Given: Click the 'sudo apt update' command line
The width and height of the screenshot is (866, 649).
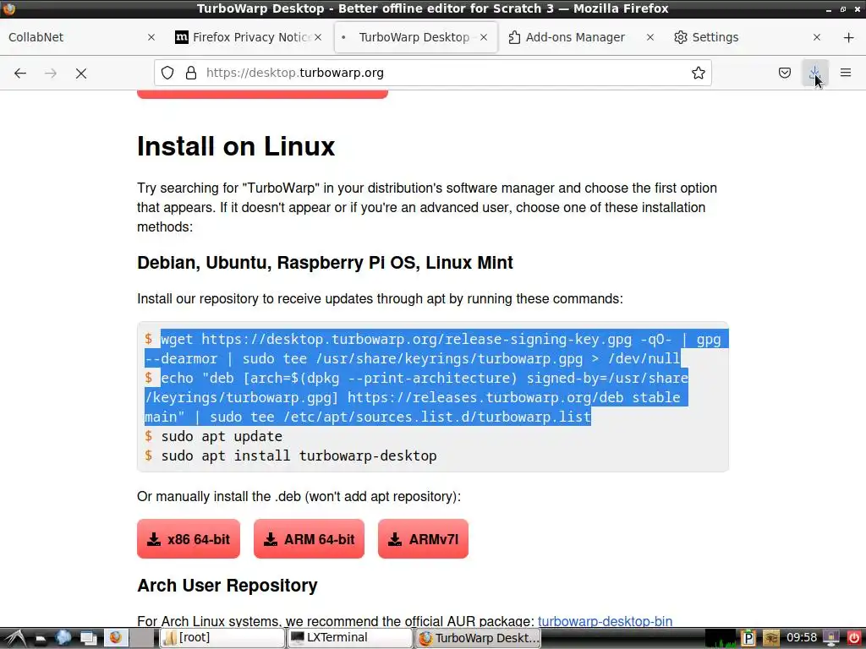Looking at the screenshot, I should coord(222,436).
